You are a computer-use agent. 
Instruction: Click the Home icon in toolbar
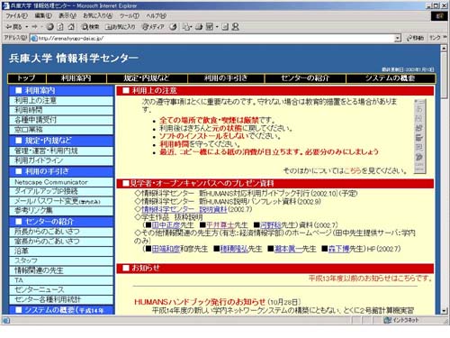tap(71, 27)
